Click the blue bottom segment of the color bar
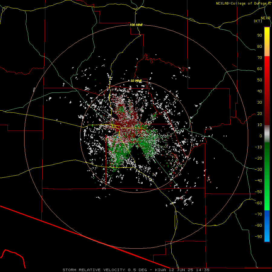The height and width of the screenshot is (272, 272). point(267,226)
